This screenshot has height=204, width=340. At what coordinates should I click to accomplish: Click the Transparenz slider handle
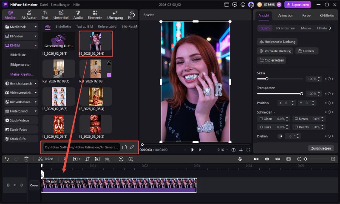[x=301, y=93]
